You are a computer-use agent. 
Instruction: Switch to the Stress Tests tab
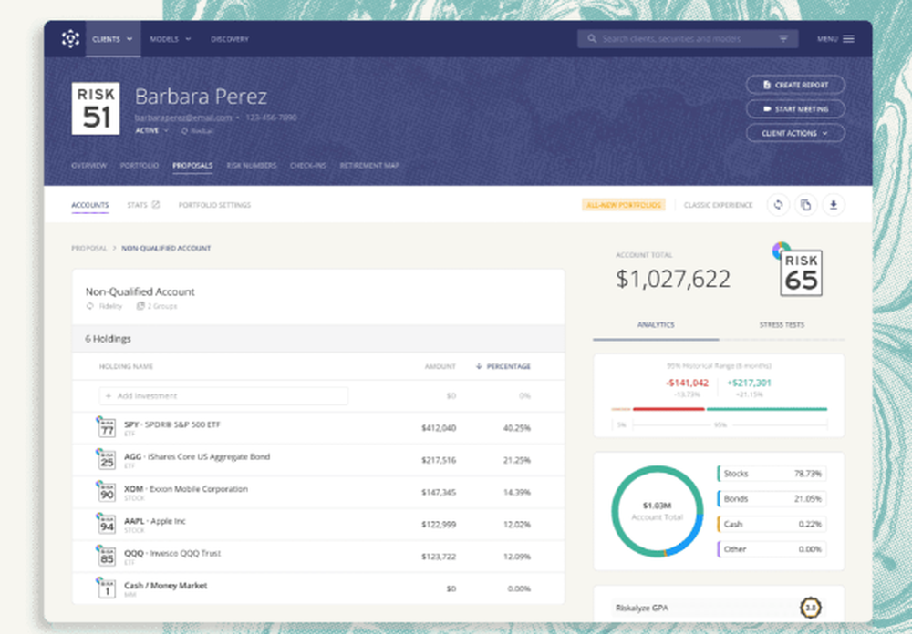click(x=782, y=325)
